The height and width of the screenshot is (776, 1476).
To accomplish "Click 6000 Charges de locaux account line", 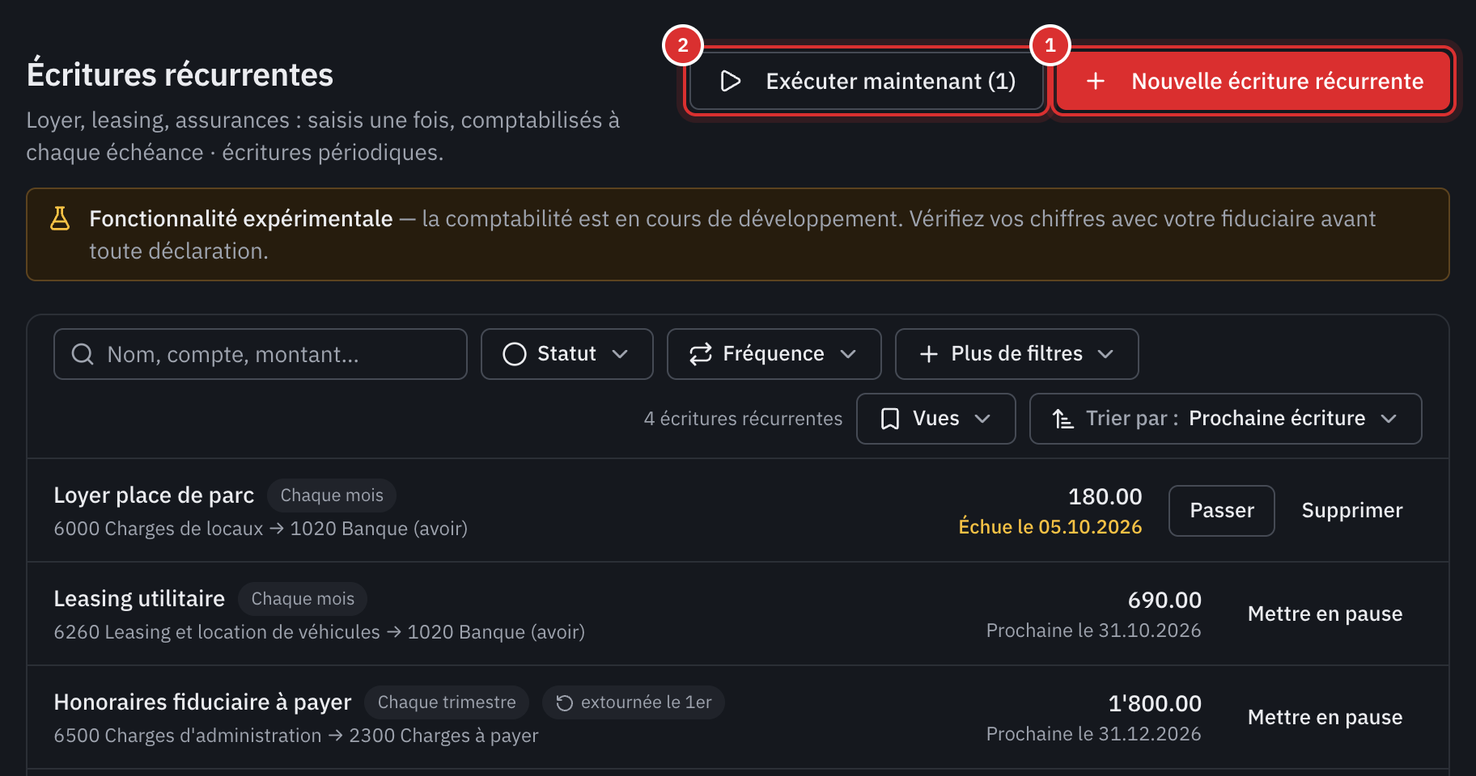I will [261, 529].
